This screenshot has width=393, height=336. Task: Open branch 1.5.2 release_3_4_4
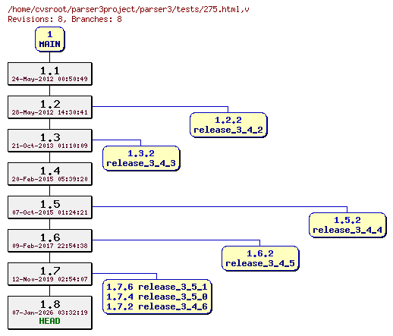[347, 225]
